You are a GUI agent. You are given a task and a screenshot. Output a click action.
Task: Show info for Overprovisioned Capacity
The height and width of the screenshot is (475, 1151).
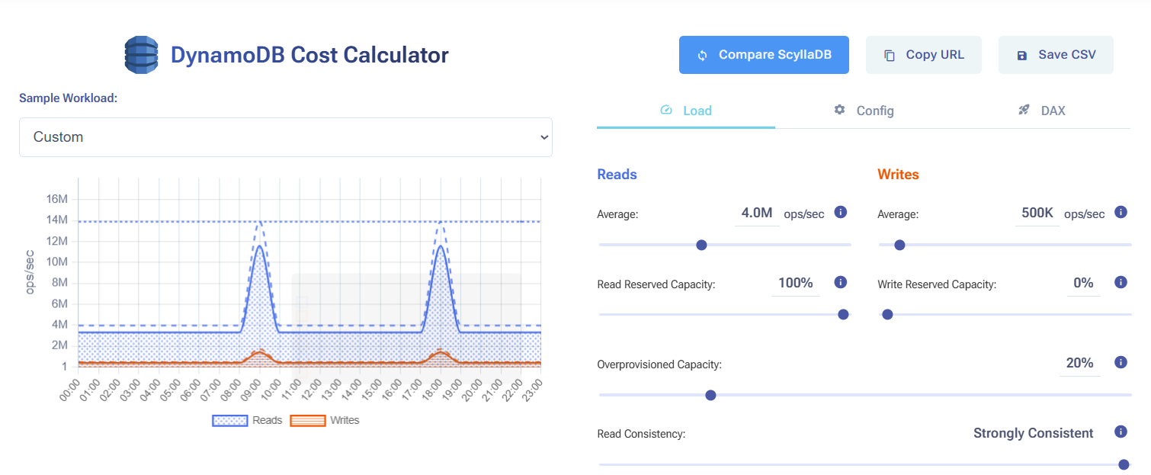tap(1121, 362)
